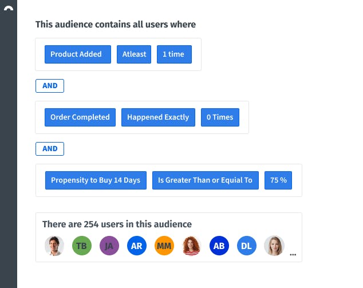Click the red-haired woman avatar
363x288 pixels.
[192, 246]
